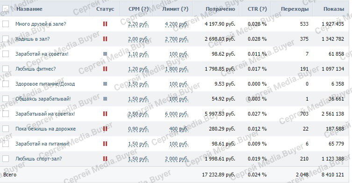Image resolution: width=352 pixels, height=183 pixels.
Task: Open the ad Ходишь в зал?
Action: tap(33, 39)
